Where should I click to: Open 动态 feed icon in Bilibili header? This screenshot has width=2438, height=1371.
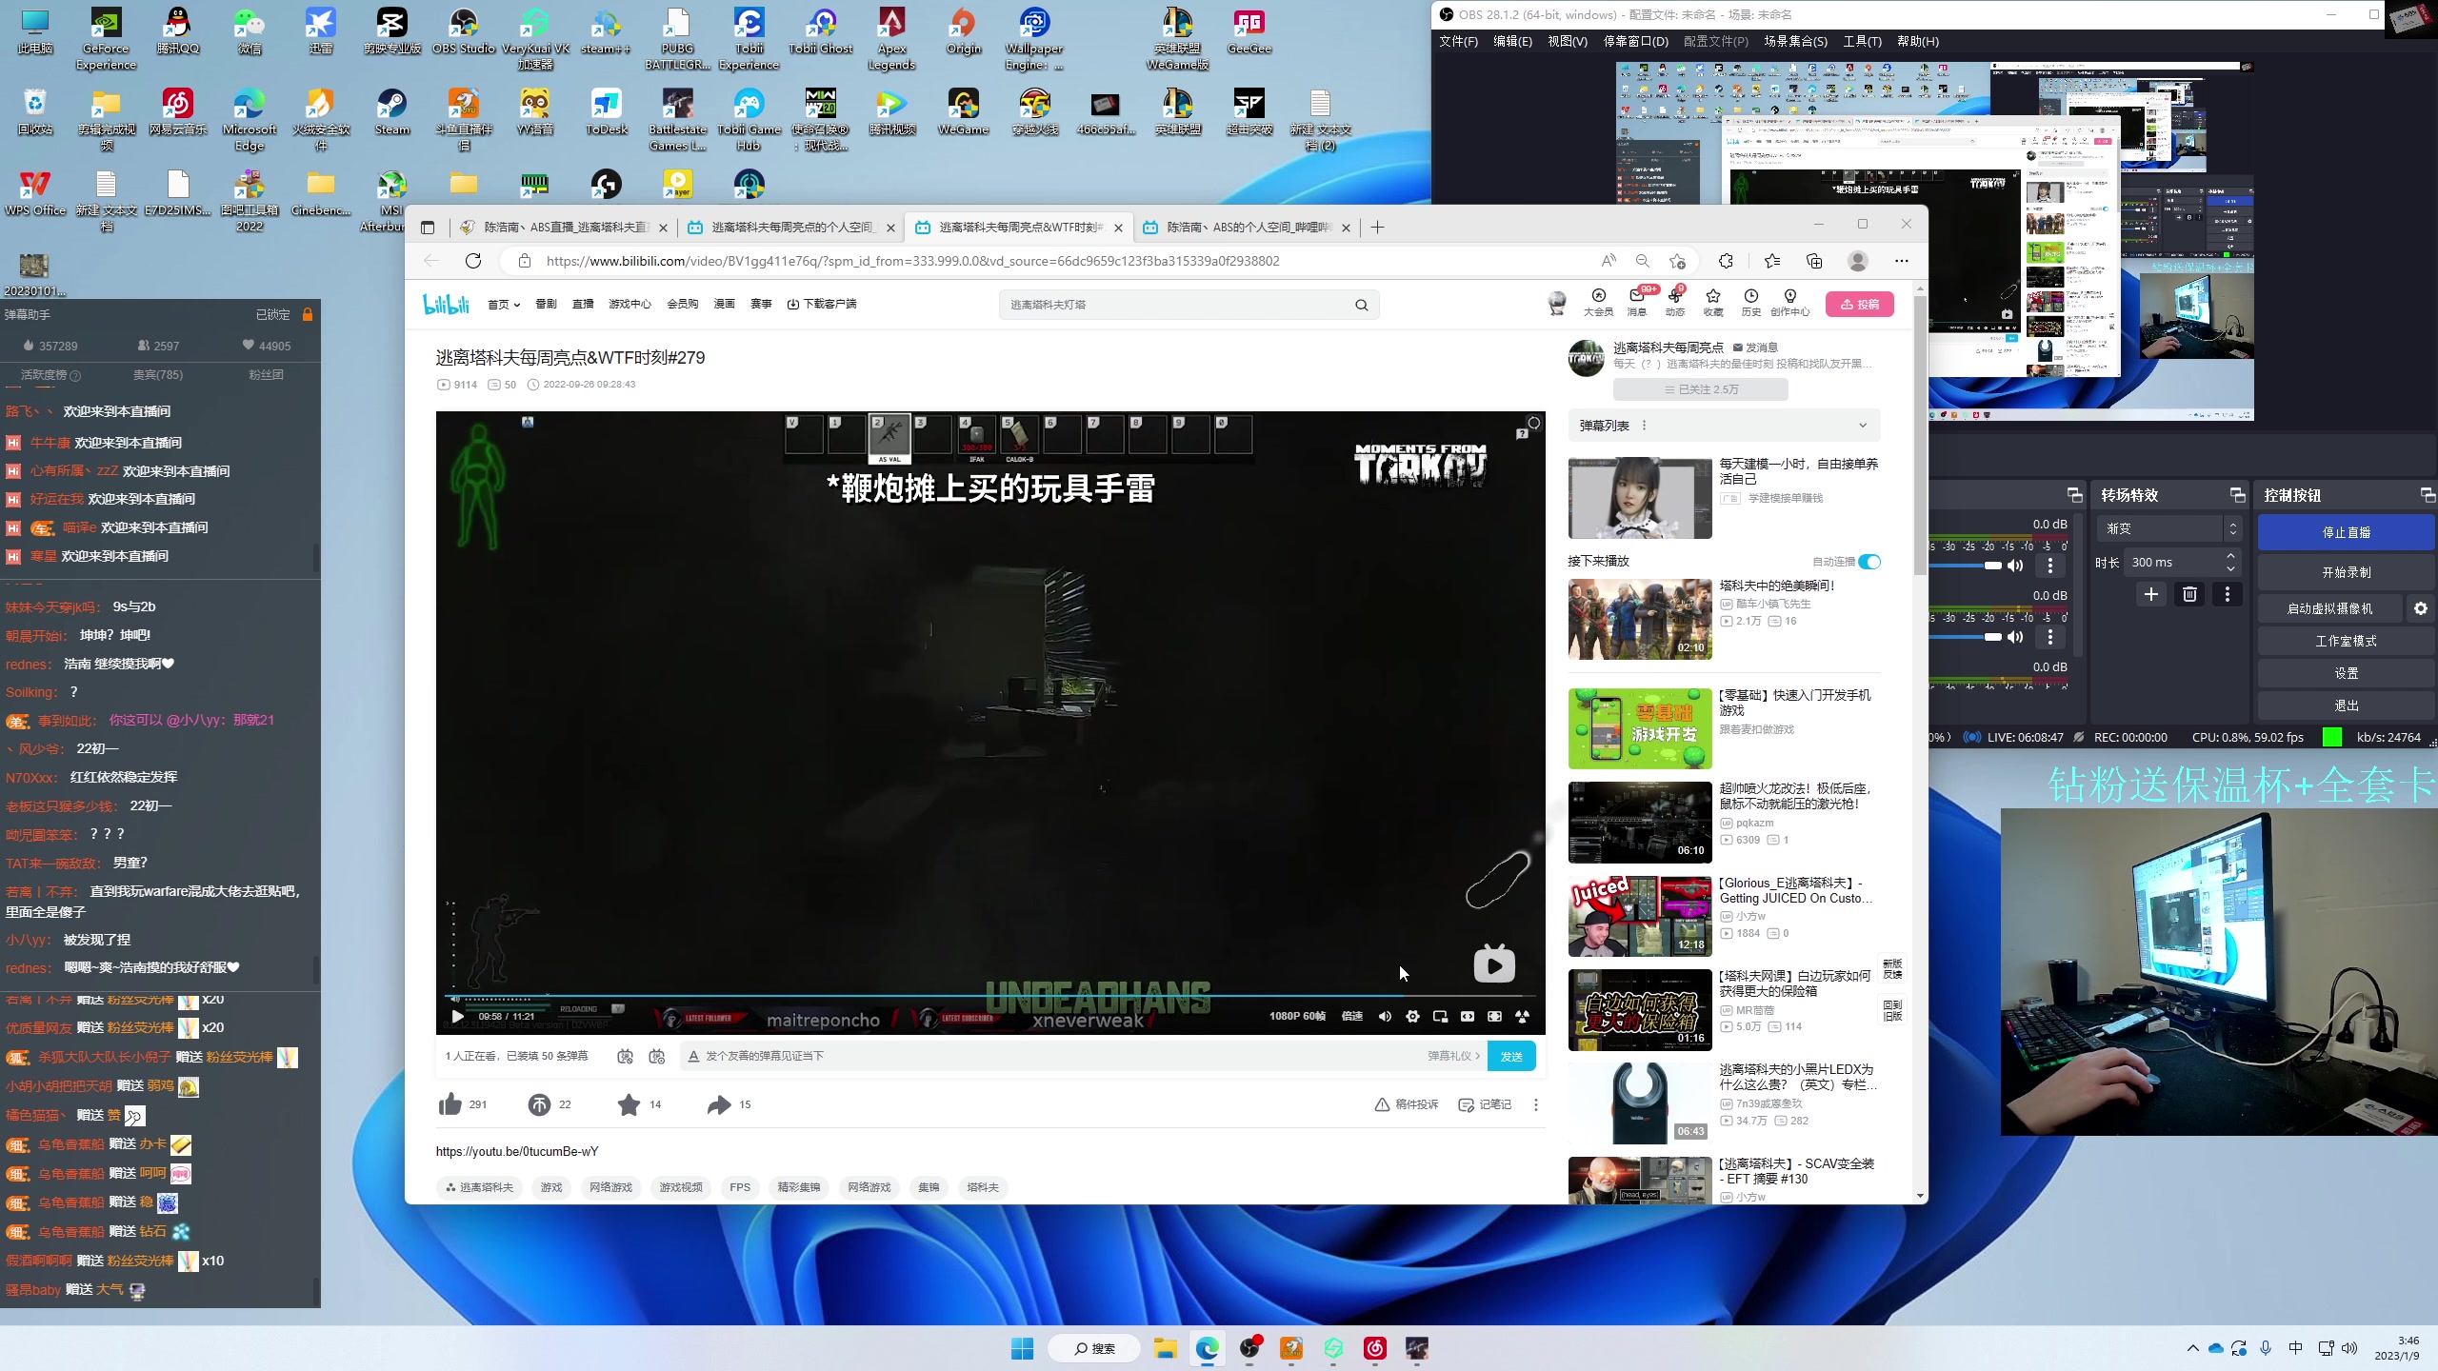(1675, 302)
